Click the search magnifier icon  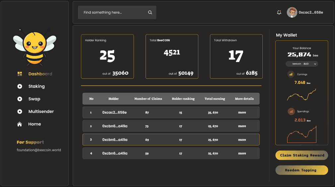tap(150, 12)
